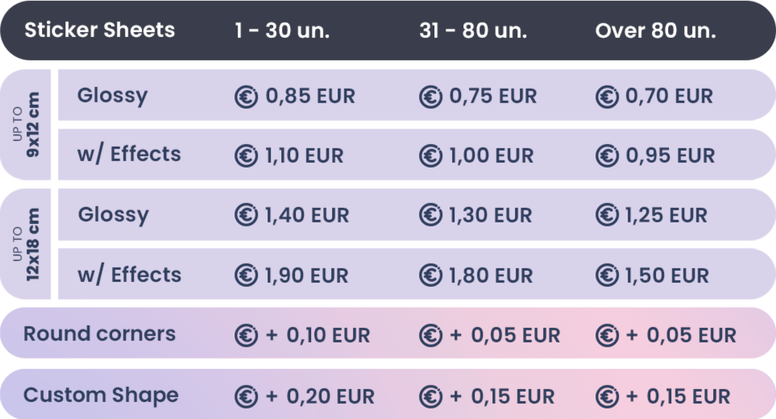Screen dimensions: 776x419
Task: Click euro icon beside 0,85 EUR price
Action: [246, 97]
